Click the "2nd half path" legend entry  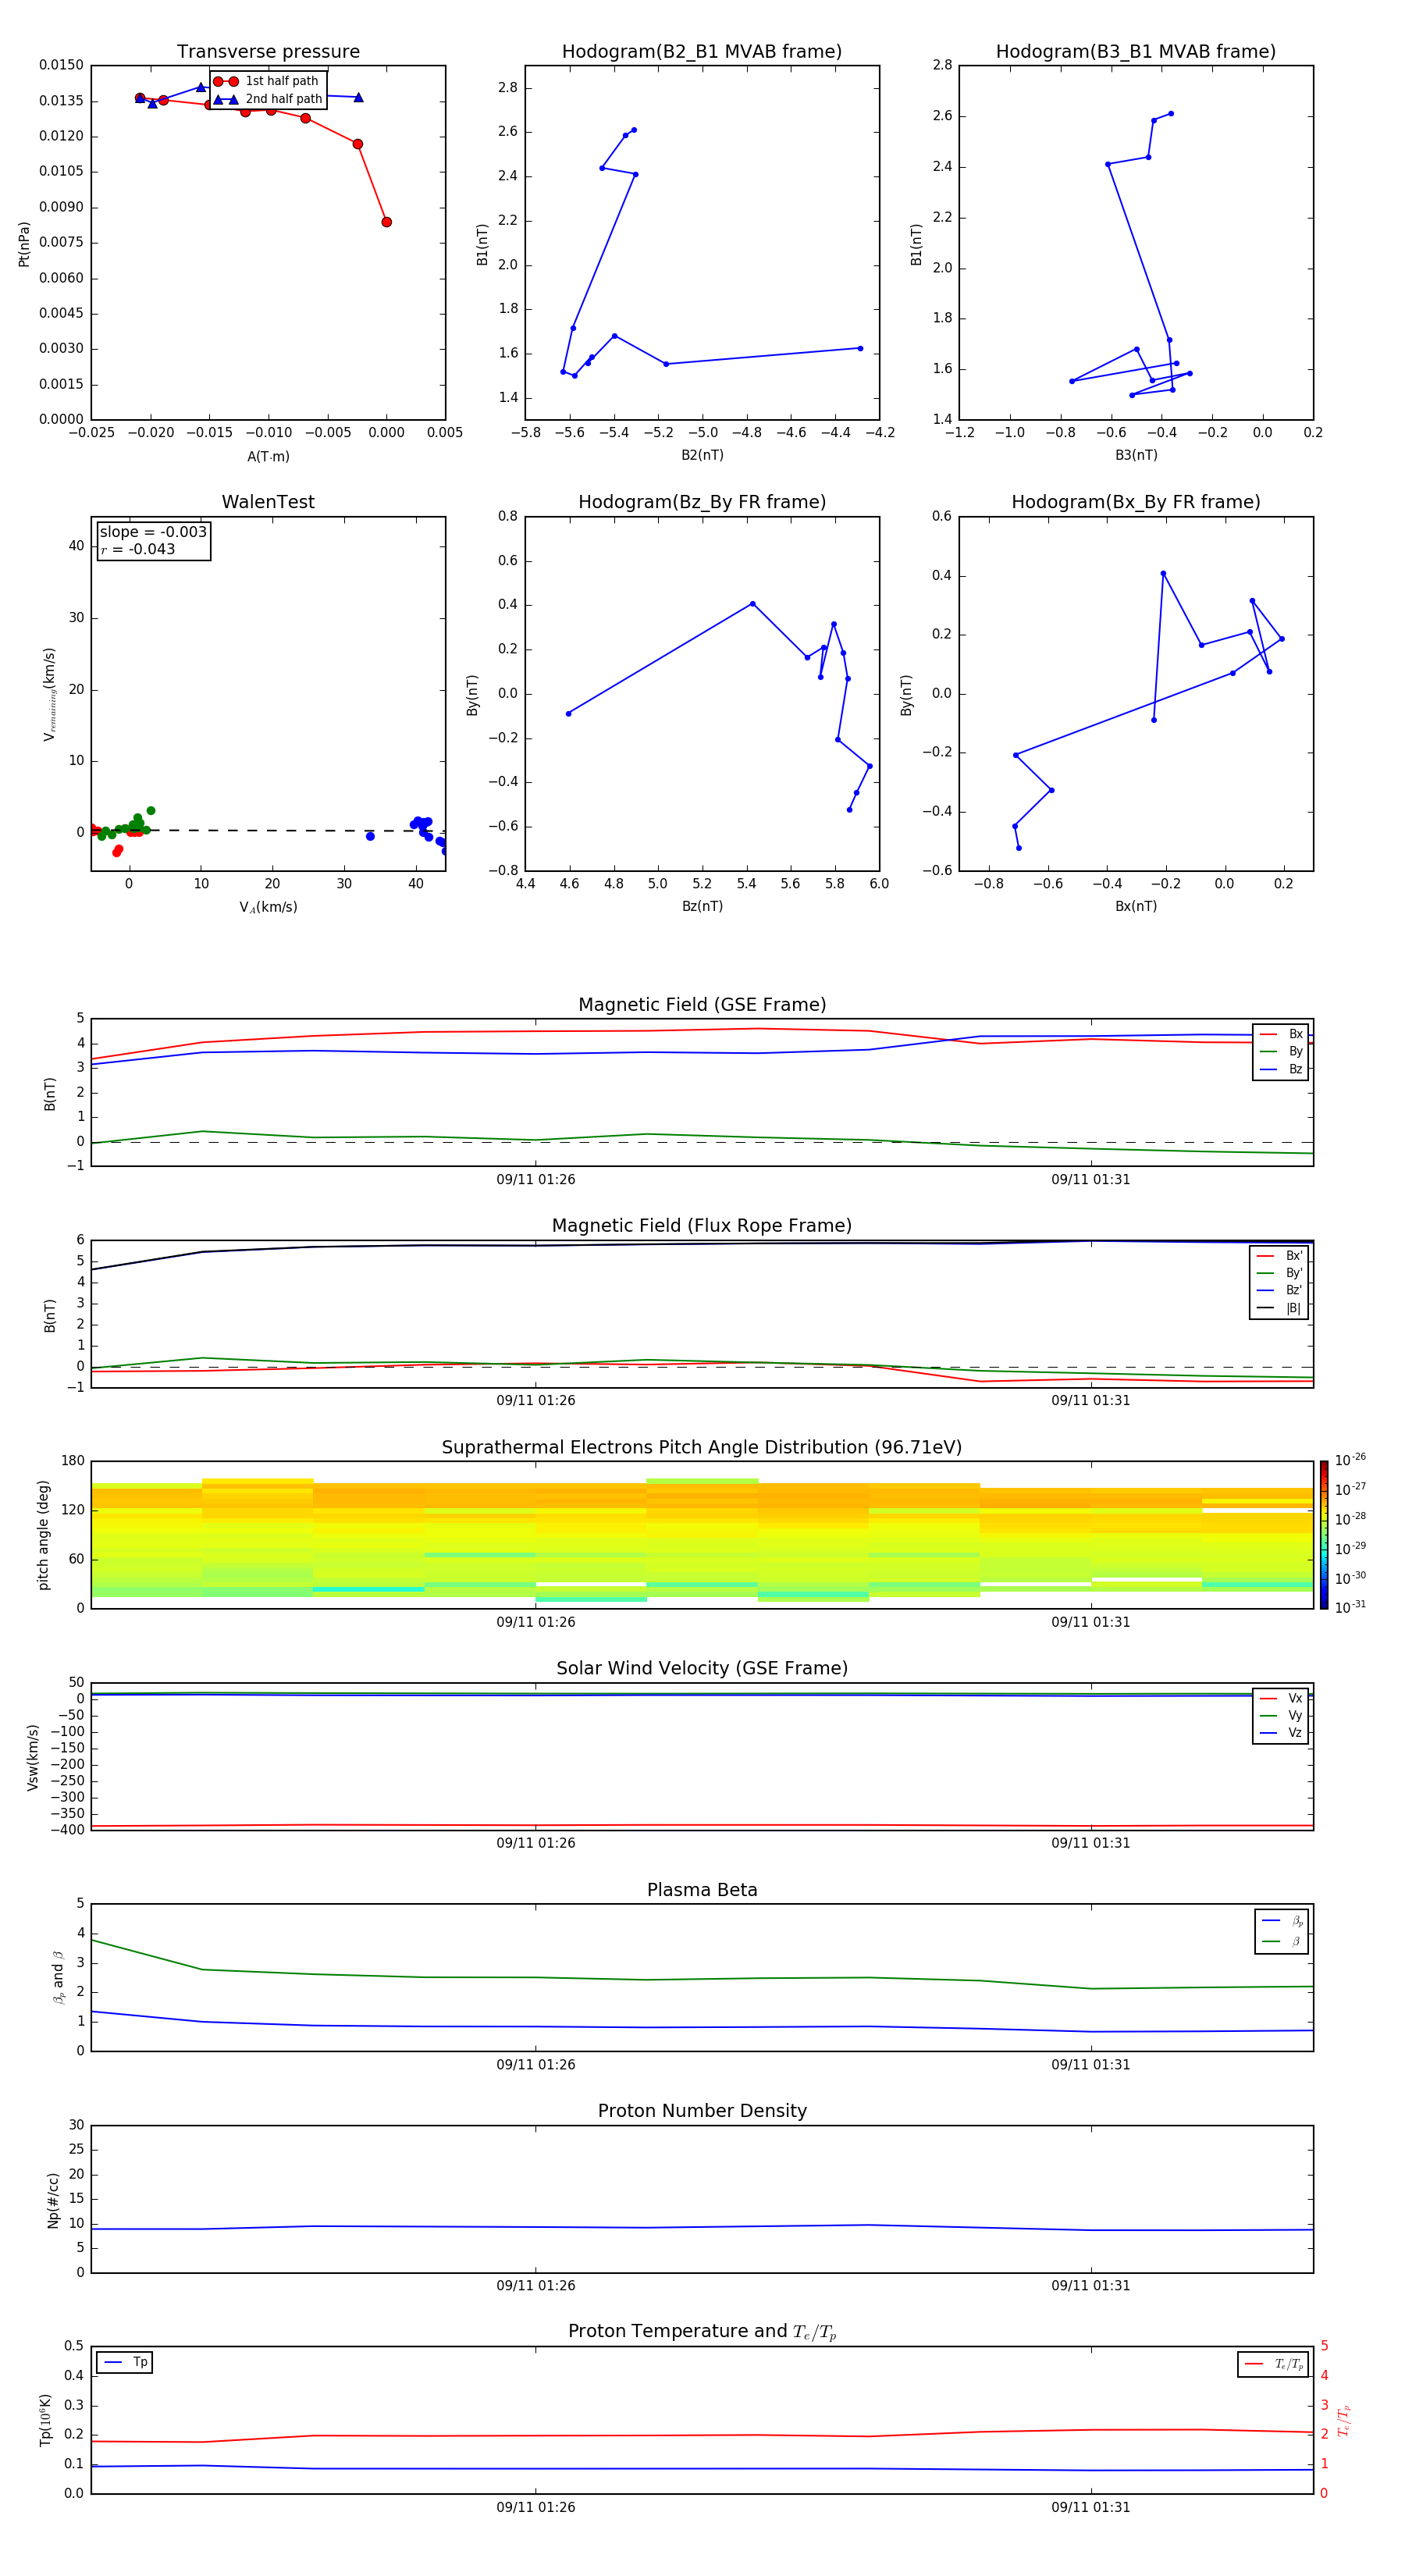pyautogui.click(x=267, y=99)
